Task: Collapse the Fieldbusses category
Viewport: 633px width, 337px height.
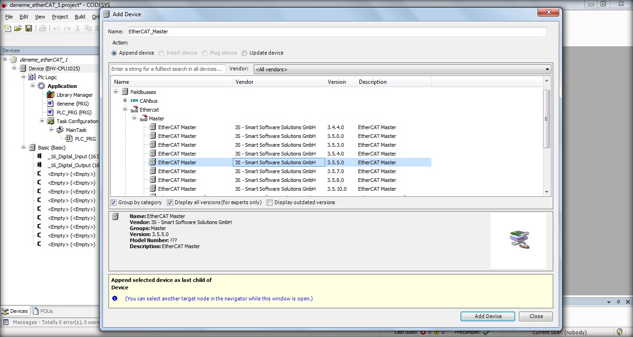Action: pos(115,92)
